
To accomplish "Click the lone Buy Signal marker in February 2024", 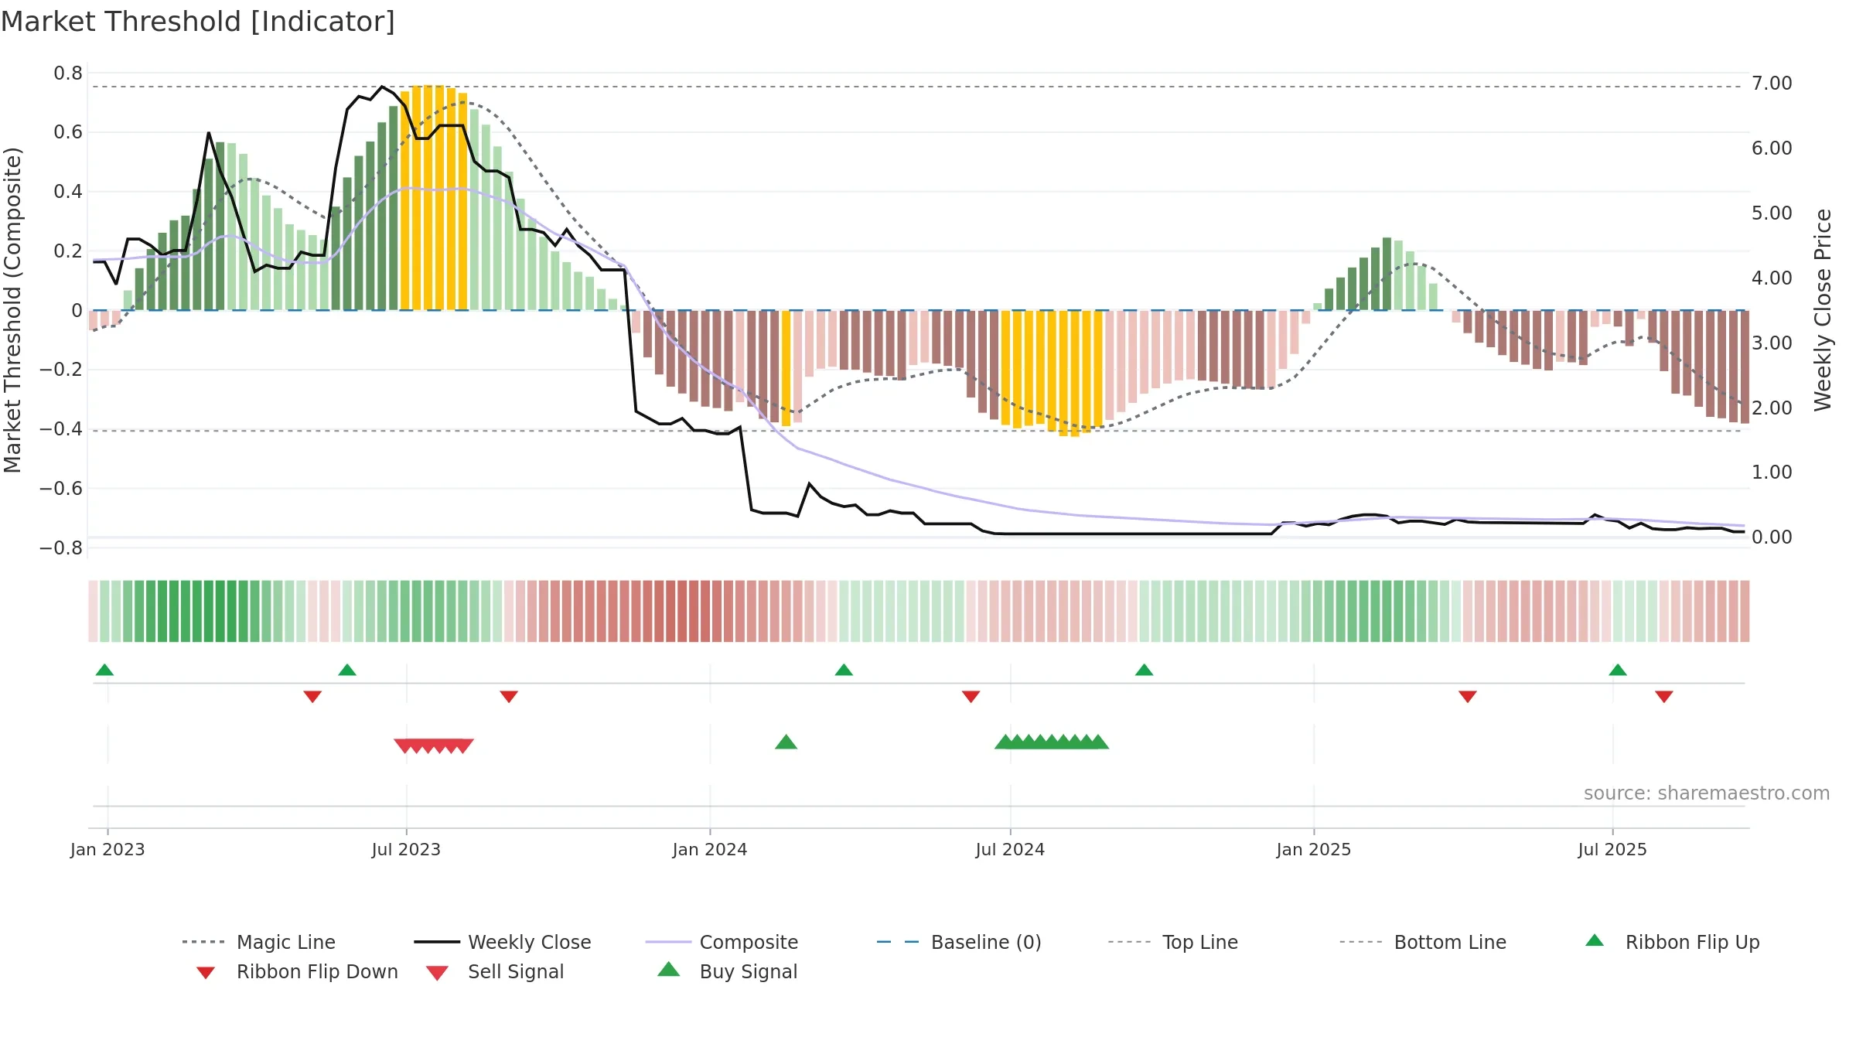I will pyautogui.click(x=786, y=742).
